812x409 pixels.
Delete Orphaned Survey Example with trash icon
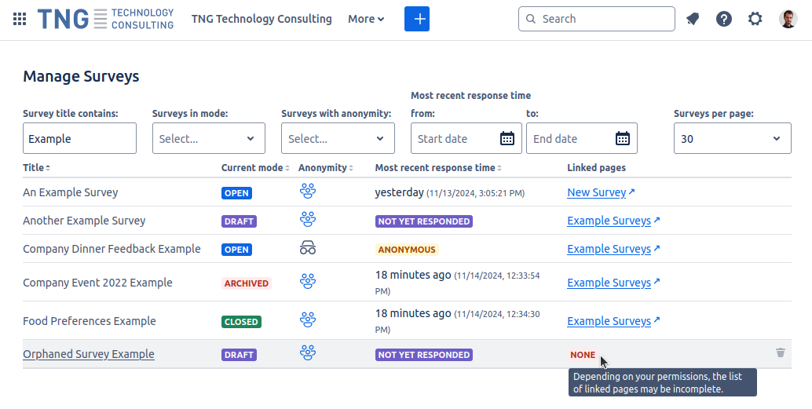pos(780,353)
